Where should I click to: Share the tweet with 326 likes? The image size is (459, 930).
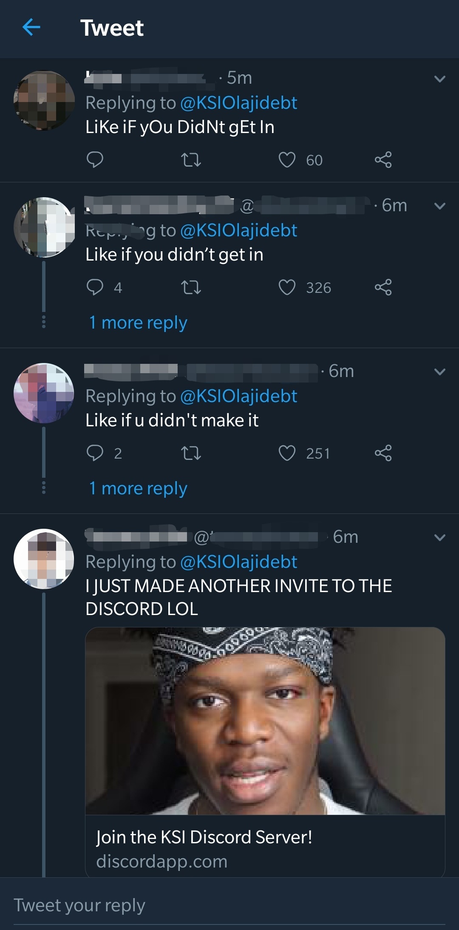383,288
